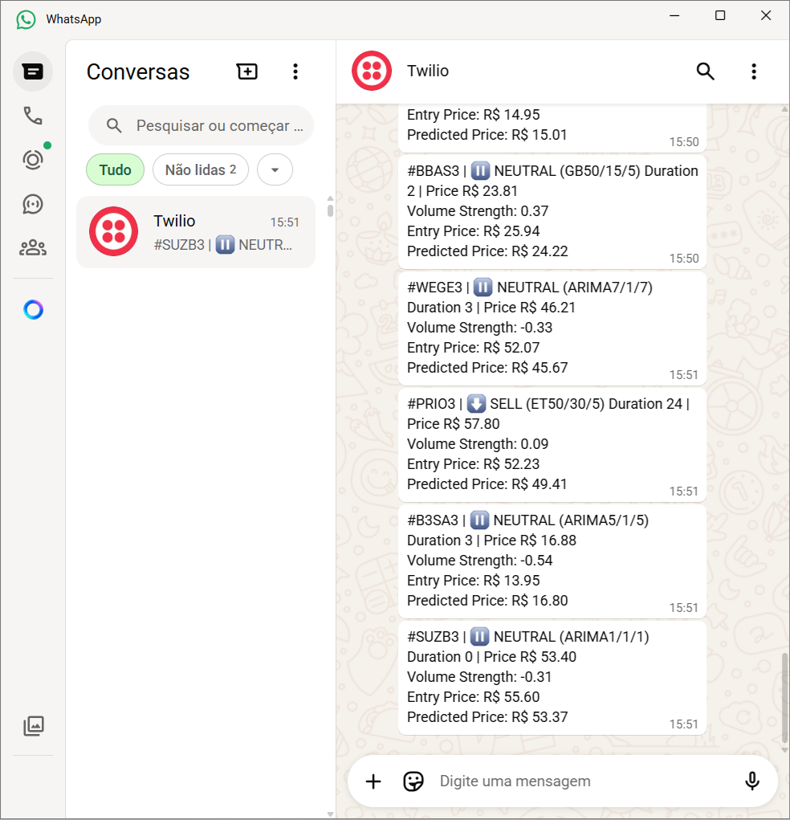This screenshot has width=790, height=820.
Task: Click 'Predicted Price: R$ 24.22' text
Action: [x=487, y=251]
